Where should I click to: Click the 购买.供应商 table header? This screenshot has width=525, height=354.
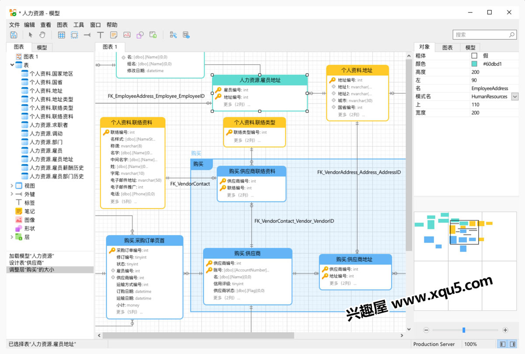pyautogui.click(x=248, y=253)
